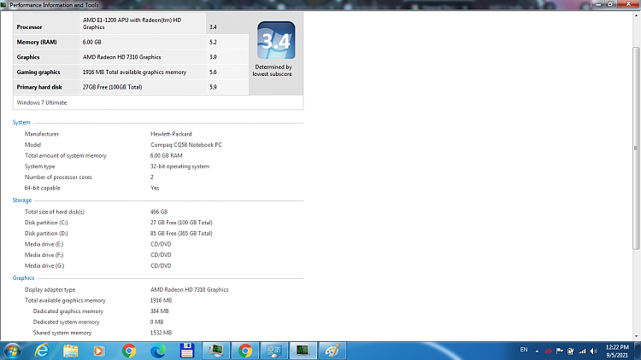The height and width of the screenshot is (360, 641).
Task: Switch to the running Chrome window
Action: (245, 351)
